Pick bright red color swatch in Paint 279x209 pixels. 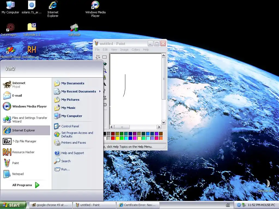click(x=113, y=138)
